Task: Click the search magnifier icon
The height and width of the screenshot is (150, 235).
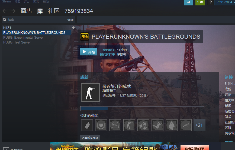Action: pos(5,20)
